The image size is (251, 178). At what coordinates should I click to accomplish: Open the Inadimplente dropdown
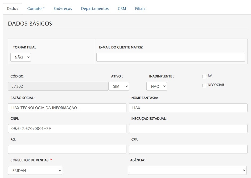coord(157,86)
